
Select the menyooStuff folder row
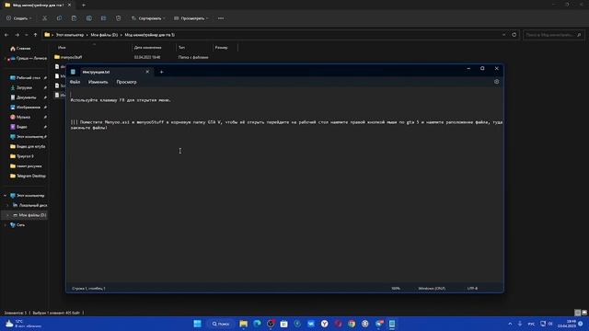tap(132, 57)
